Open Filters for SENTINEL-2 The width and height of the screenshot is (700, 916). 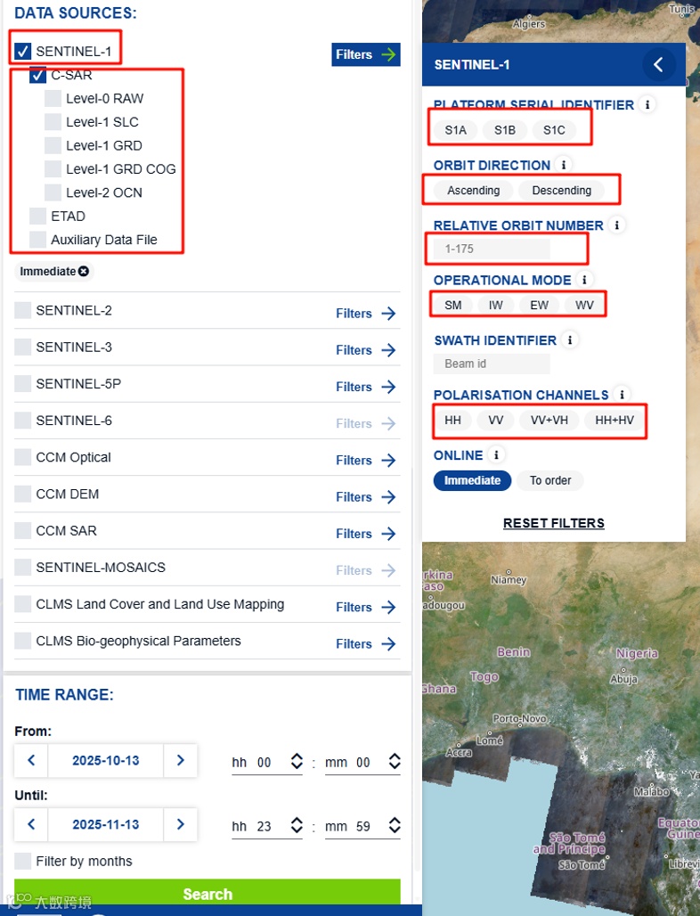click(x=366, y=314)
